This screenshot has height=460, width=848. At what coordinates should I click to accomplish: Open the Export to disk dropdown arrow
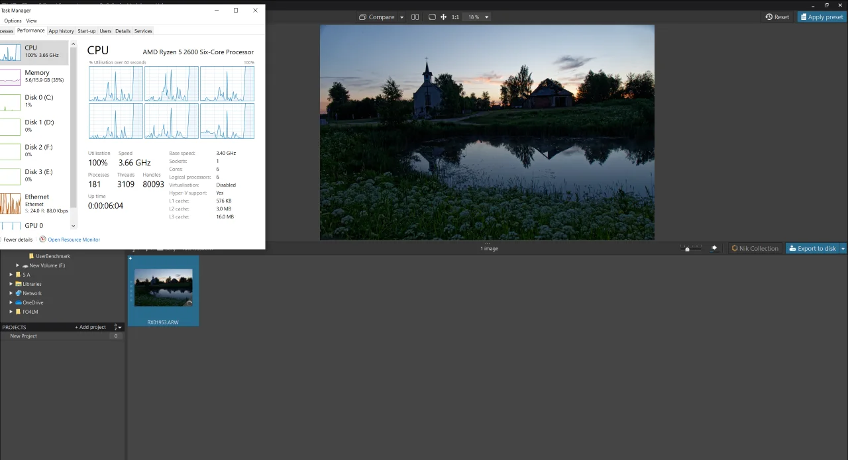click(x=843, y=248)
